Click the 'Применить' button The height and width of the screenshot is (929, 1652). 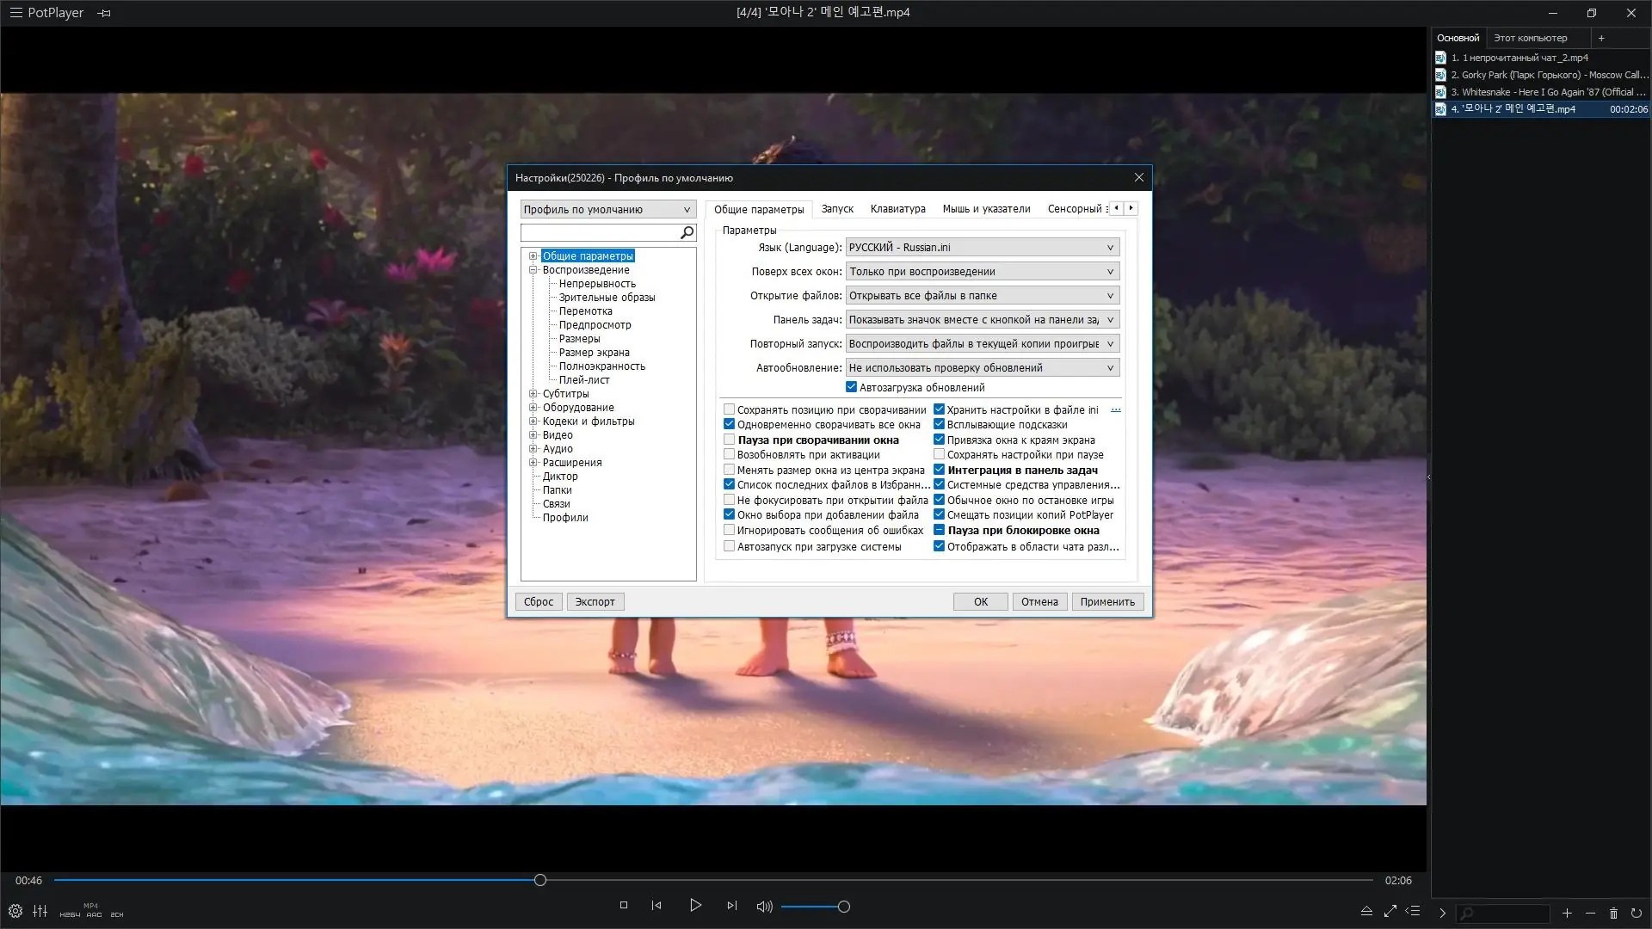tap(1107, 602)
